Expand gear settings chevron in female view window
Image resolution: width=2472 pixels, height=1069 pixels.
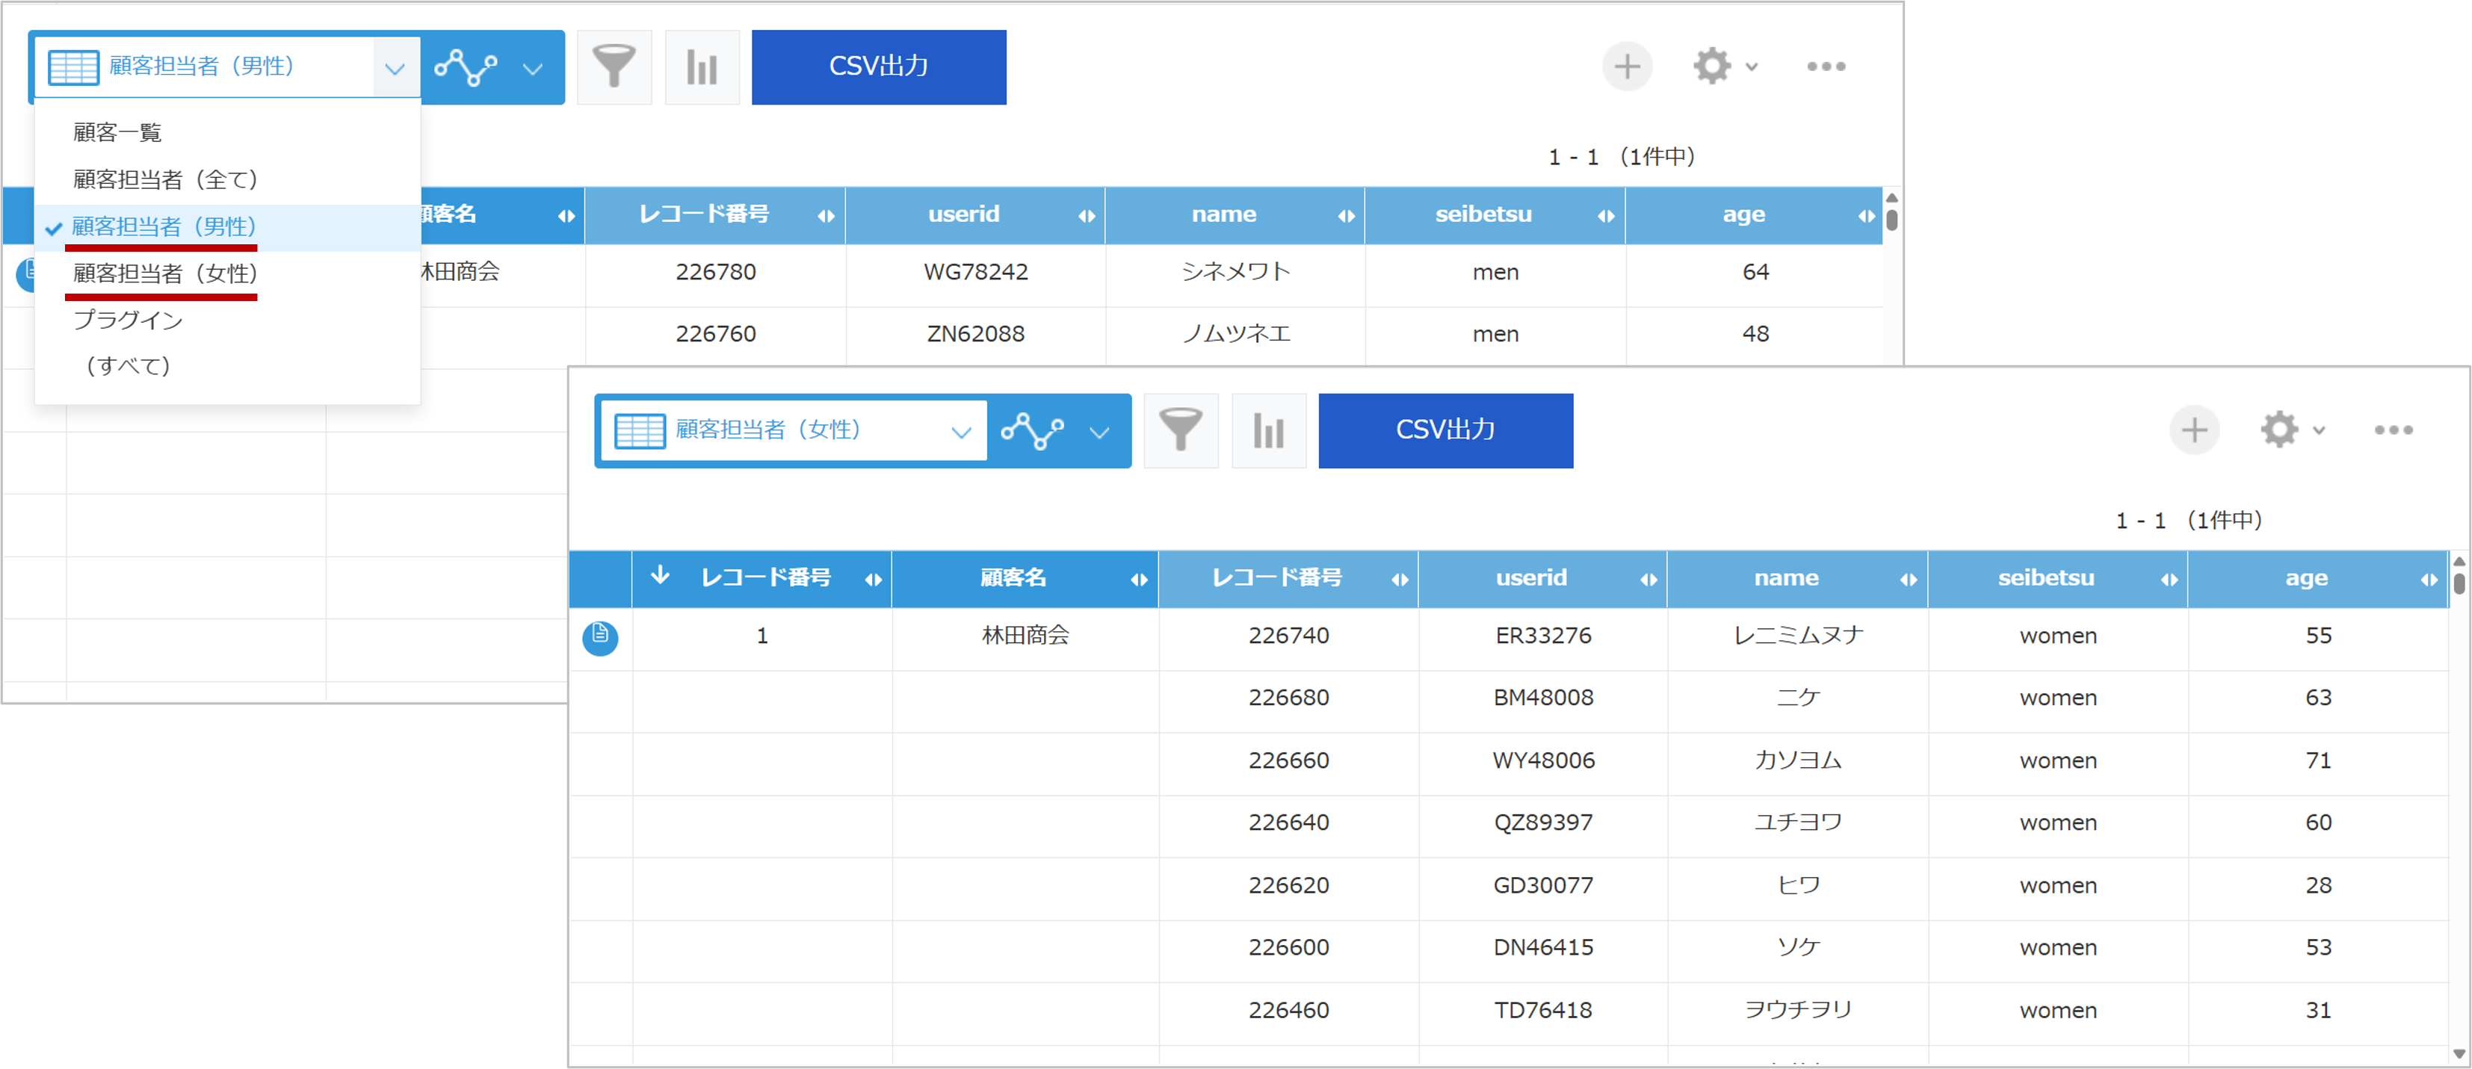click(2320, 431)
